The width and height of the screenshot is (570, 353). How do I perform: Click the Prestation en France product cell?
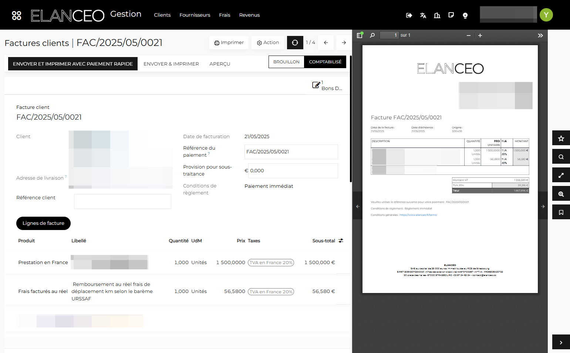point(43,263)
